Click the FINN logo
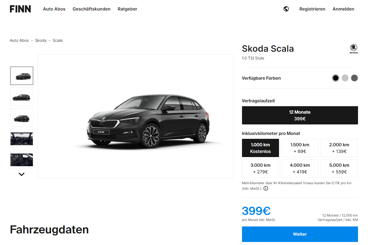The height and width of the screenshot is (245, 371). click(x=20, y=9)
